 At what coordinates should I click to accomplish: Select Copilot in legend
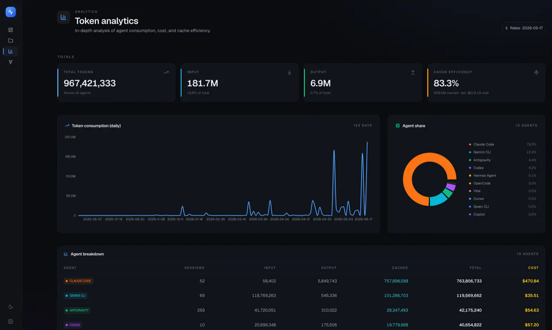(479, 214)
